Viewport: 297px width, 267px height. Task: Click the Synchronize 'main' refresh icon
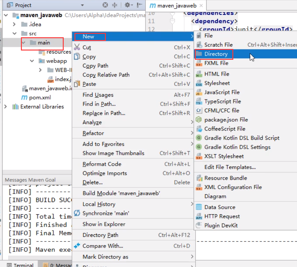click(77, 213)
